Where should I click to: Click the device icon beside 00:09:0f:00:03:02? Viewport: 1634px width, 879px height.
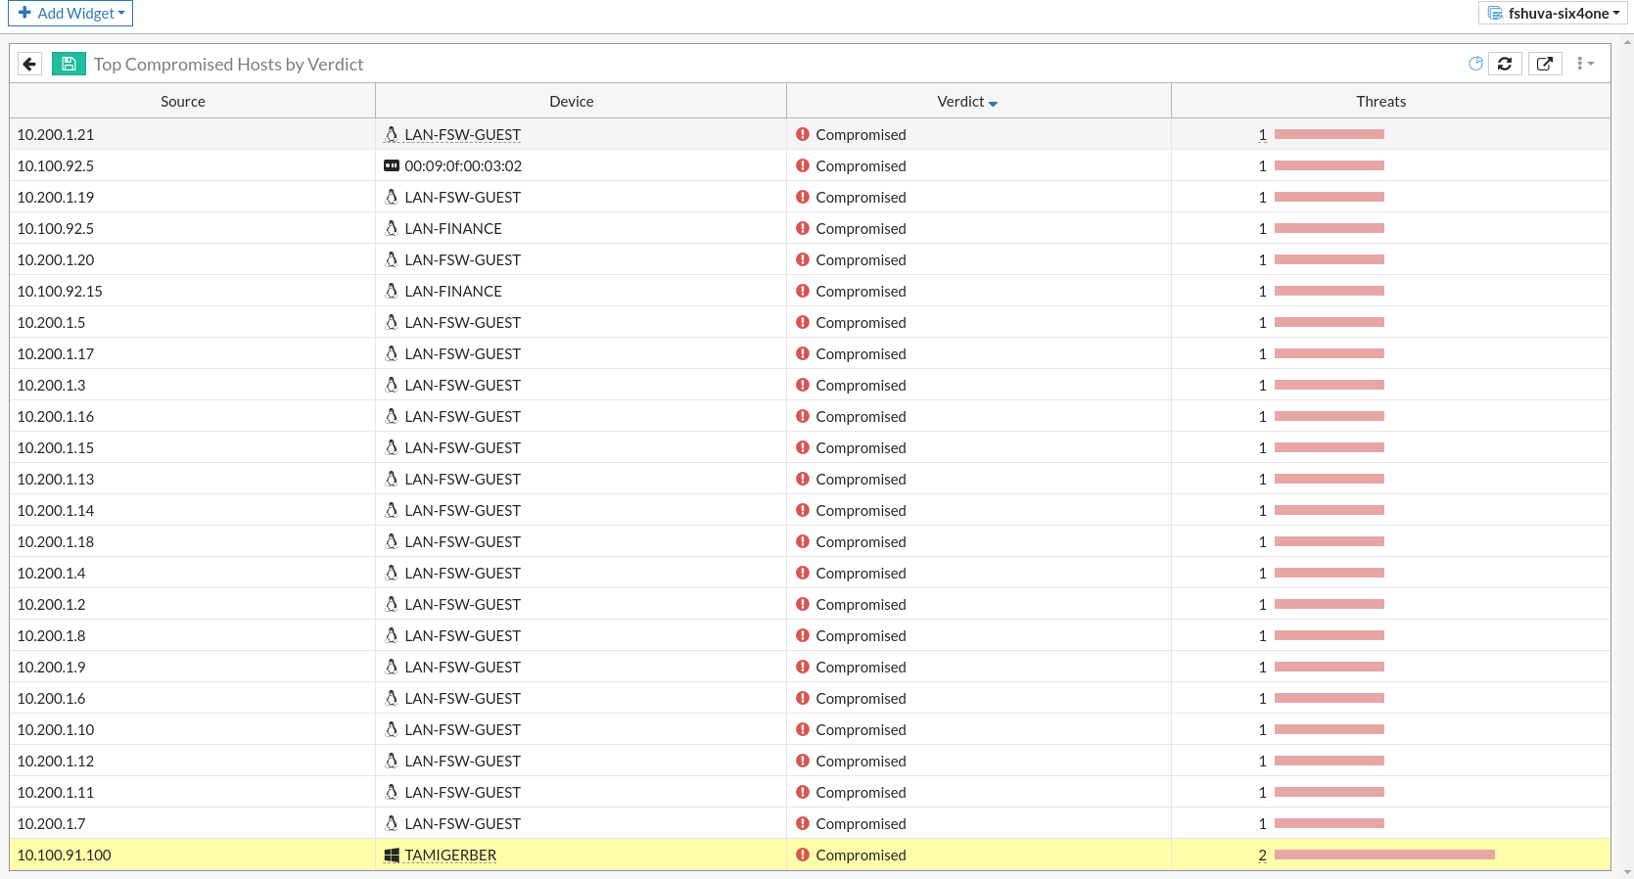pyautogui.click(x=392, y=166)
